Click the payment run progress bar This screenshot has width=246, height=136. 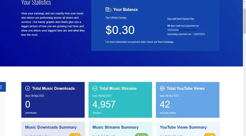[x=182, y=30]
